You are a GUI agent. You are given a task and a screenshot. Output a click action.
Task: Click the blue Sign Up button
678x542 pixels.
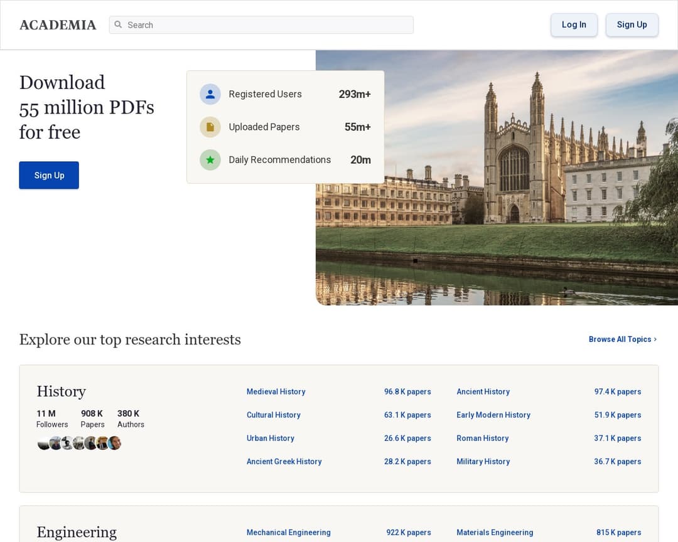coord(49,175)
